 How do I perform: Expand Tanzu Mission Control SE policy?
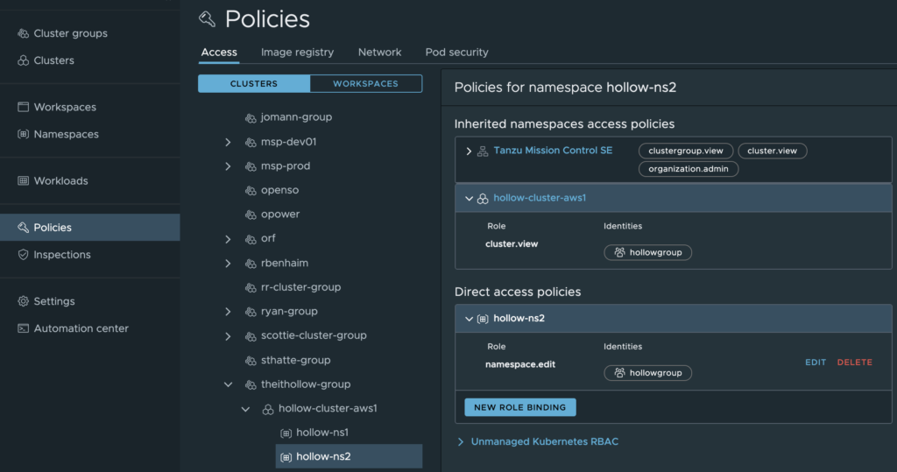coord(469,151)
